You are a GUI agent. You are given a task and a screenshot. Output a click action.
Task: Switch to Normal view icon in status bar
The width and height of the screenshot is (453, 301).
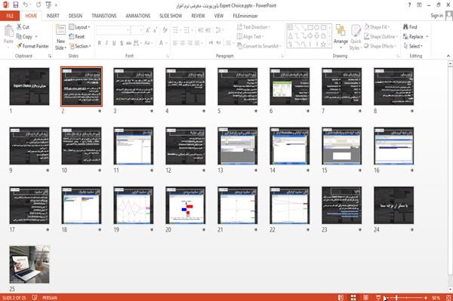pyautogui.click(x=341, y=297)
